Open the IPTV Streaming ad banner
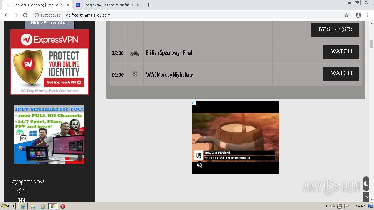 coord(49,134)
